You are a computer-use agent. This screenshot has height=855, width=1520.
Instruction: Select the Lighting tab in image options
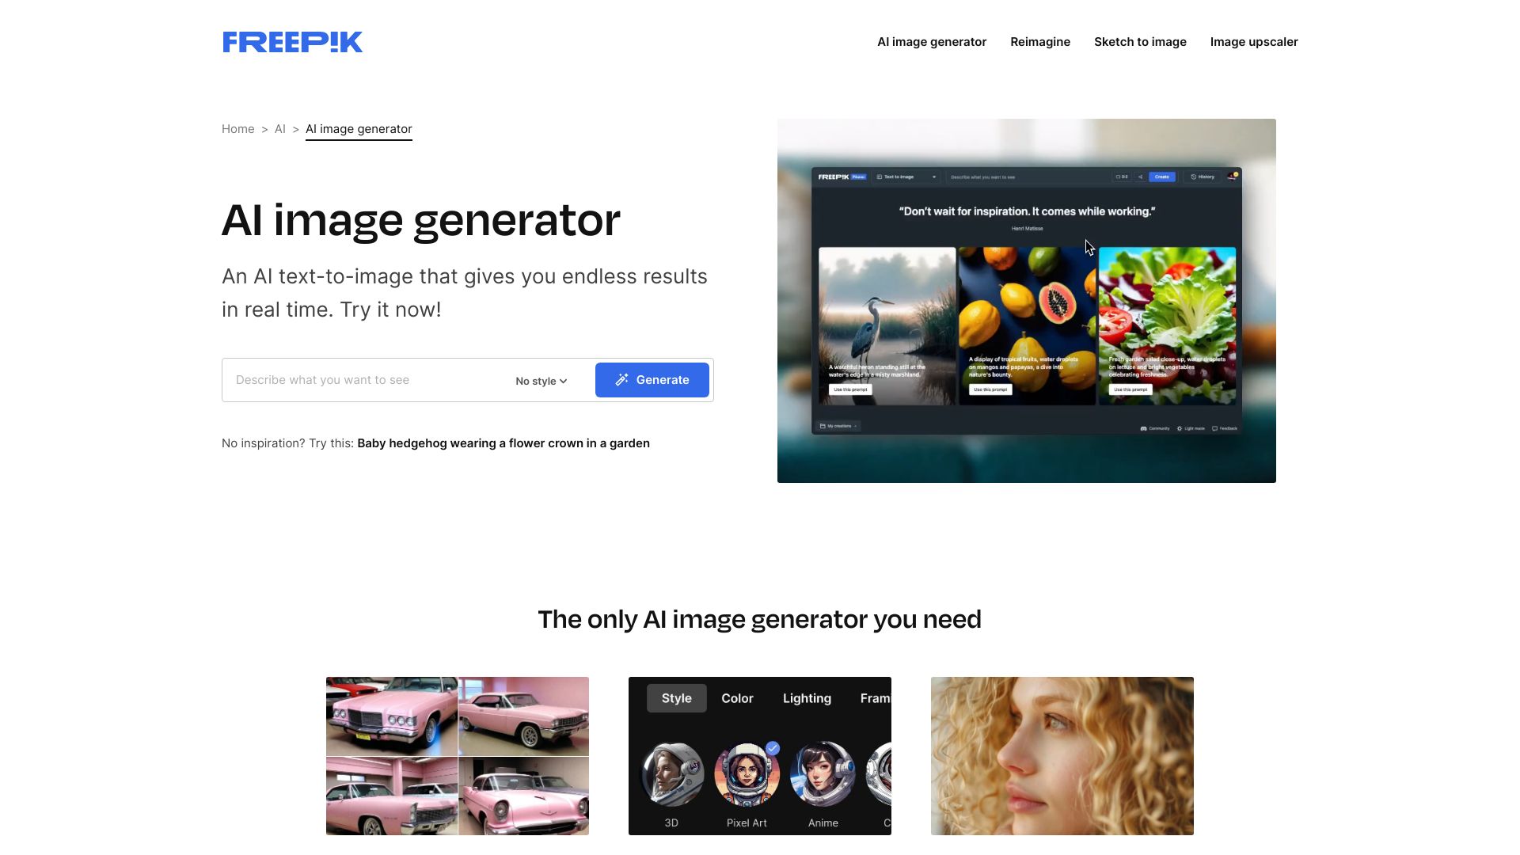807,697
